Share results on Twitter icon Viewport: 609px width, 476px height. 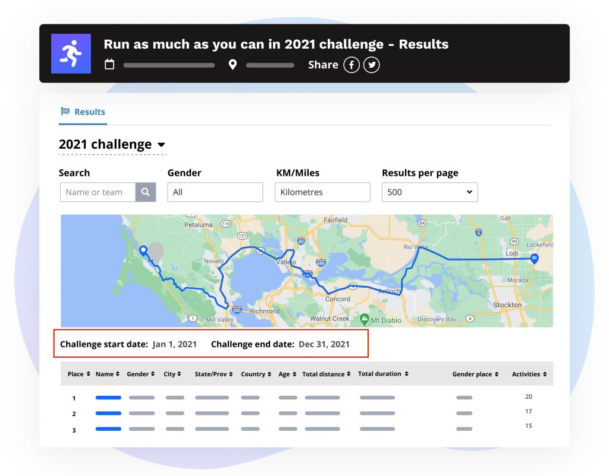coord(372,65)
